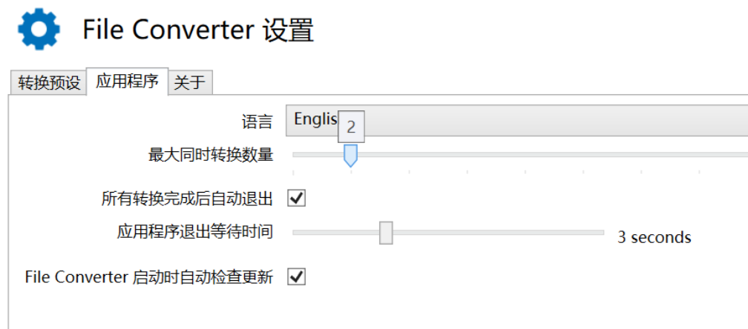Click the exit wait time slider track
The width and height of the screenshot is (748, 329).
(x=505, y=233)
